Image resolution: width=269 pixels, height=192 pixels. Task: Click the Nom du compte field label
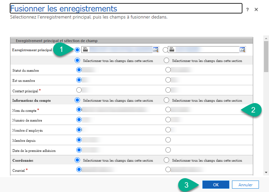click(x=24, y=111)
